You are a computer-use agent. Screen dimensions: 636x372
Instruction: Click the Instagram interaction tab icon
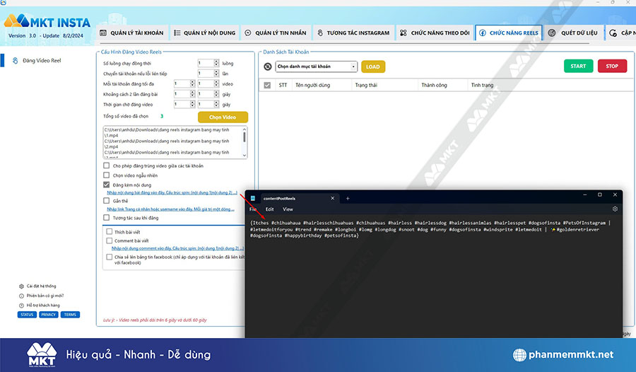coord(320,33)
